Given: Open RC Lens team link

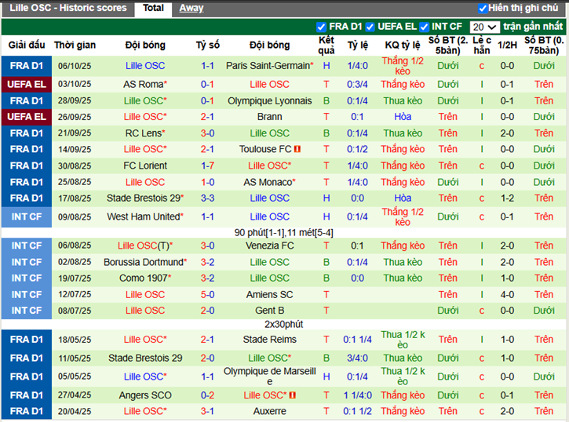Looking at the screenshot, I should point(145,133).
